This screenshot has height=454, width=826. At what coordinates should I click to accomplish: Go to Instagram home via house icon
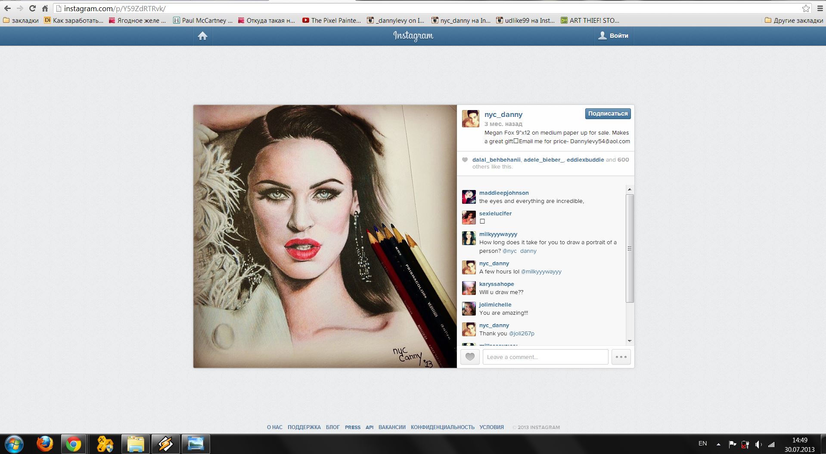(202, 36)
